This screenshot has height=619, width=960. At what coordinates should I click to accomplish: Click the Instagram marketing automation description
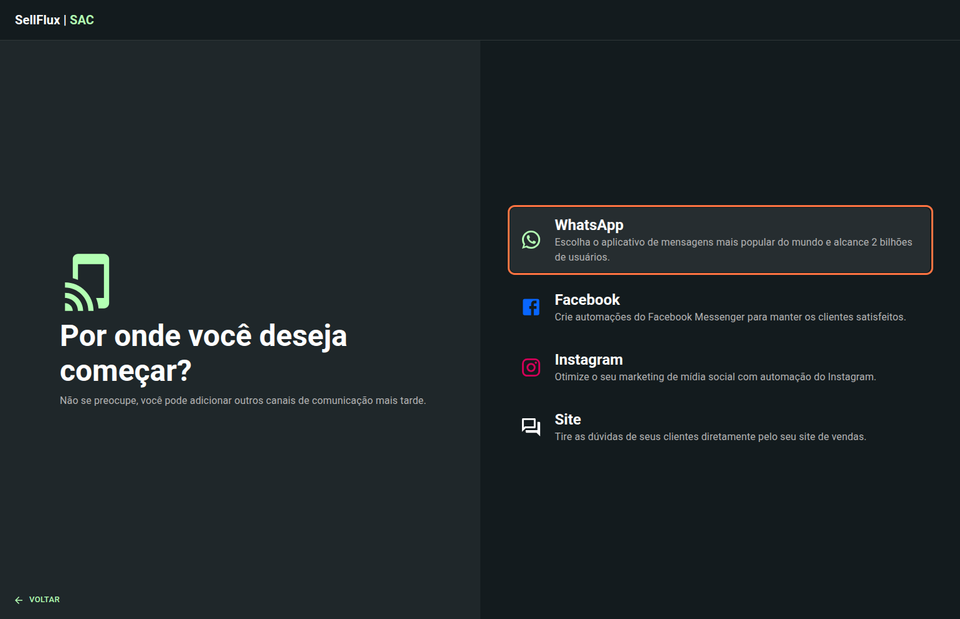(x=715, y=377)
